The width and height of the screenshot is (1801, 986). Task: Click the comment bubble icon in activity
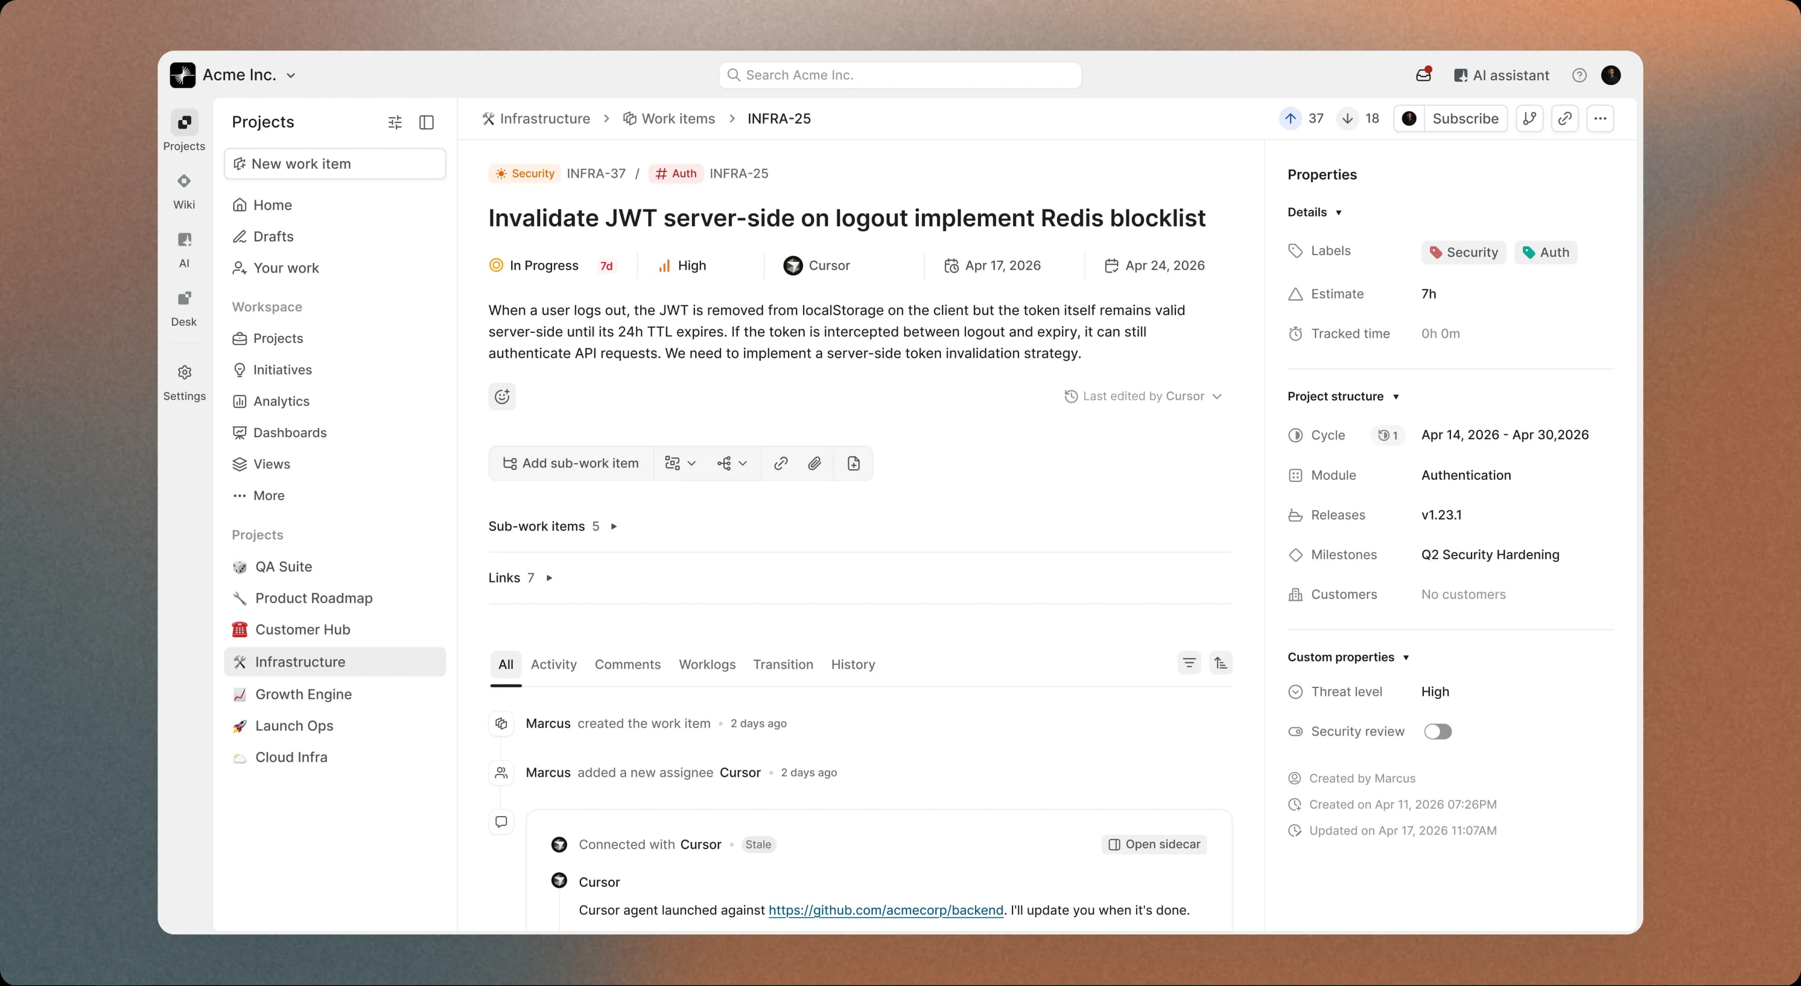pyautogui.click(x=501, y=822)
